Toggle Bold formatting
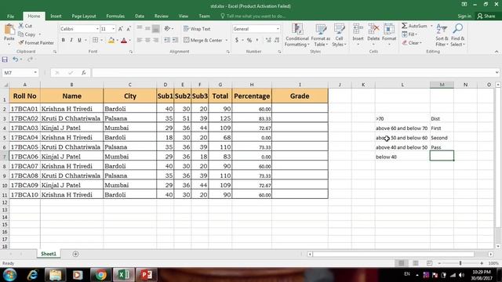502x282 pixels. click(x=63, y=40)
